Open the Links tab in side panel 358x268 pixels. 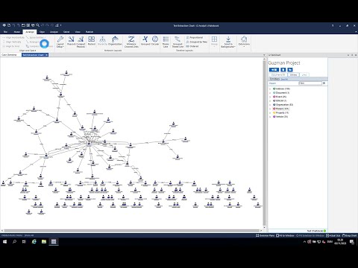[304, 74]
